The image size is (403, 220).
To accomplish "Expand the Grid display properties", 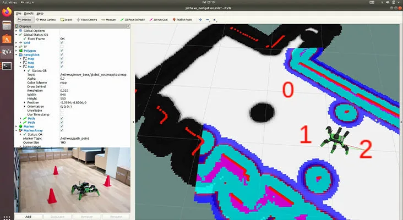I will point(17,42).
